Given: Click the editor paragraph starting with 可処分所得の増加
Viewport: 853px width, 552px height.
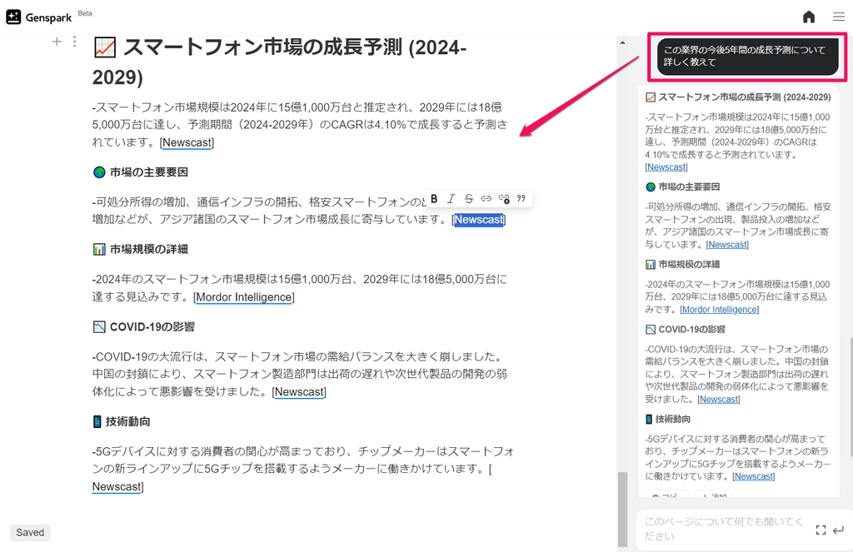Looking at the screenshot, I should coord(299,211).
